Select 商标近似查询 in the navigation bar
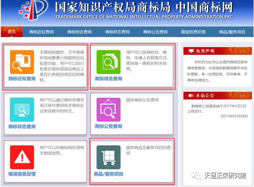Image resolution: width=254 pixels, height=187 pixels. [x=41, y=32]
